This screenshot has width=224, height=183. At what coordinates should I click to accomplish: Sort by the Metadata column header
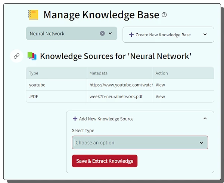pos(120,73)
